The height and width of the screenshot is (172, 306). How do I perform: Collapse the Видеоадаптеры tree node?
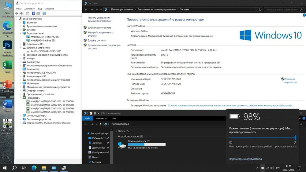(20, 33)
